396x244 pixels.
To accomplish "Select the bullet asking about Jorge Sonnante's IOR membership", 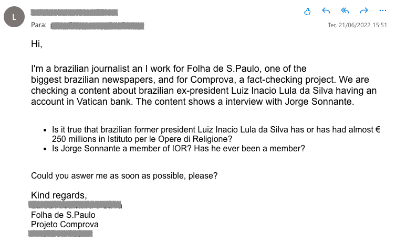I will pos(178,149).
